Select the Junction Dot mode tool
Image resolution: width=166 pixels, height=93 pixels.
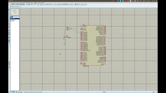[x=9, y=13]
